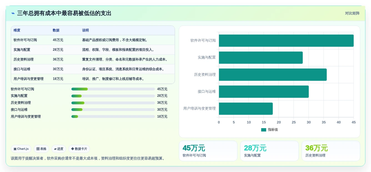The image size is (371, 172).
Task: Select the Chart.js tag chip
Action: (21, 149)
